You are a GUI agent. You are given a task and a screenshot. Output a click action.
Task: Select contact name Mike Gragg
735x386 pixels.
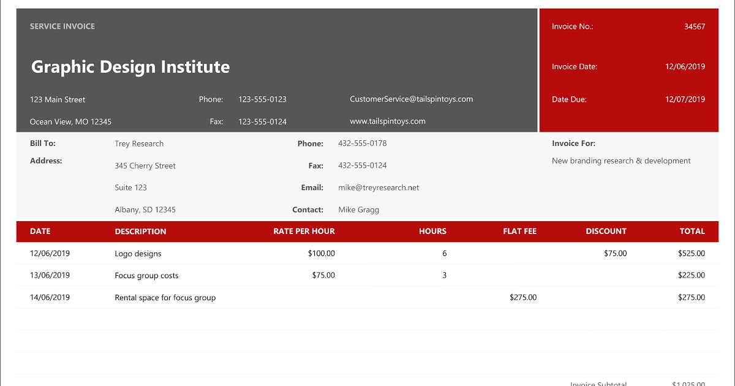pos(358,210)
